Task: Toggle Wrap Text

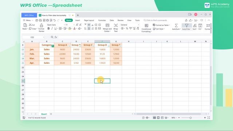Action: [116, 28]
